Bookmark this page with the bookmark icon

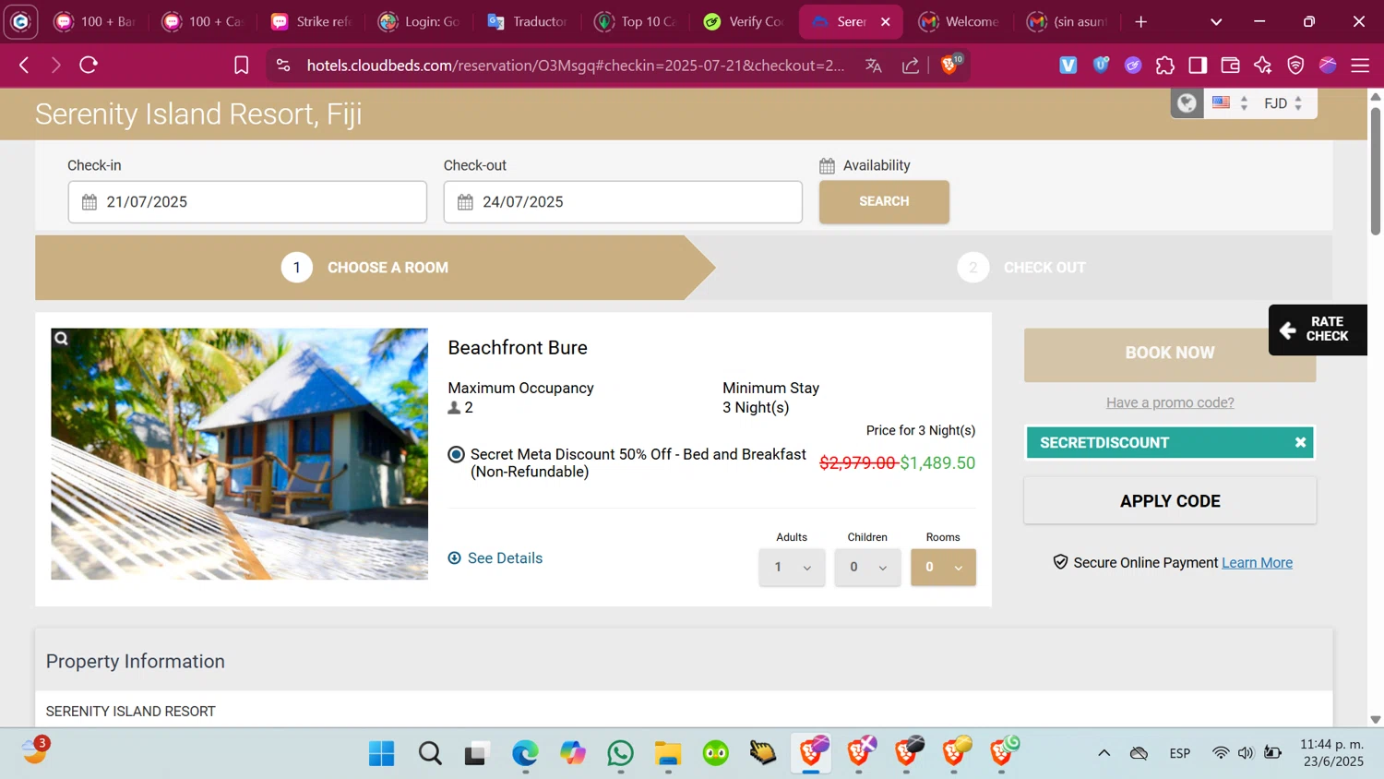241,65
